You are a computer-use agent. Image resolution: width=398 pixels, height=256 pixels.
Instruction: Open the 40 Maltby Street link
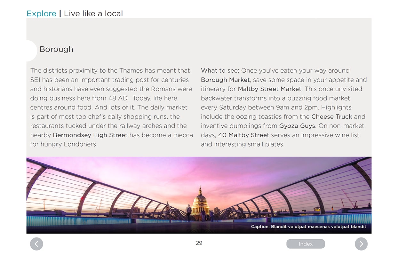coord(244,135)
